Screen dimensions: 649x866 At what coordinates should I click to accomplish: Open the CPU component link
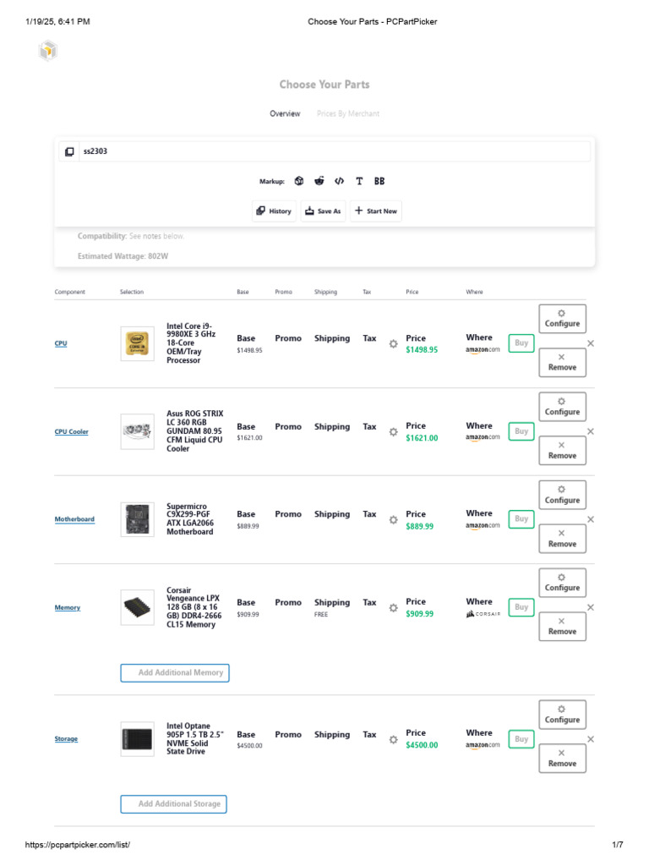(61, 343)
